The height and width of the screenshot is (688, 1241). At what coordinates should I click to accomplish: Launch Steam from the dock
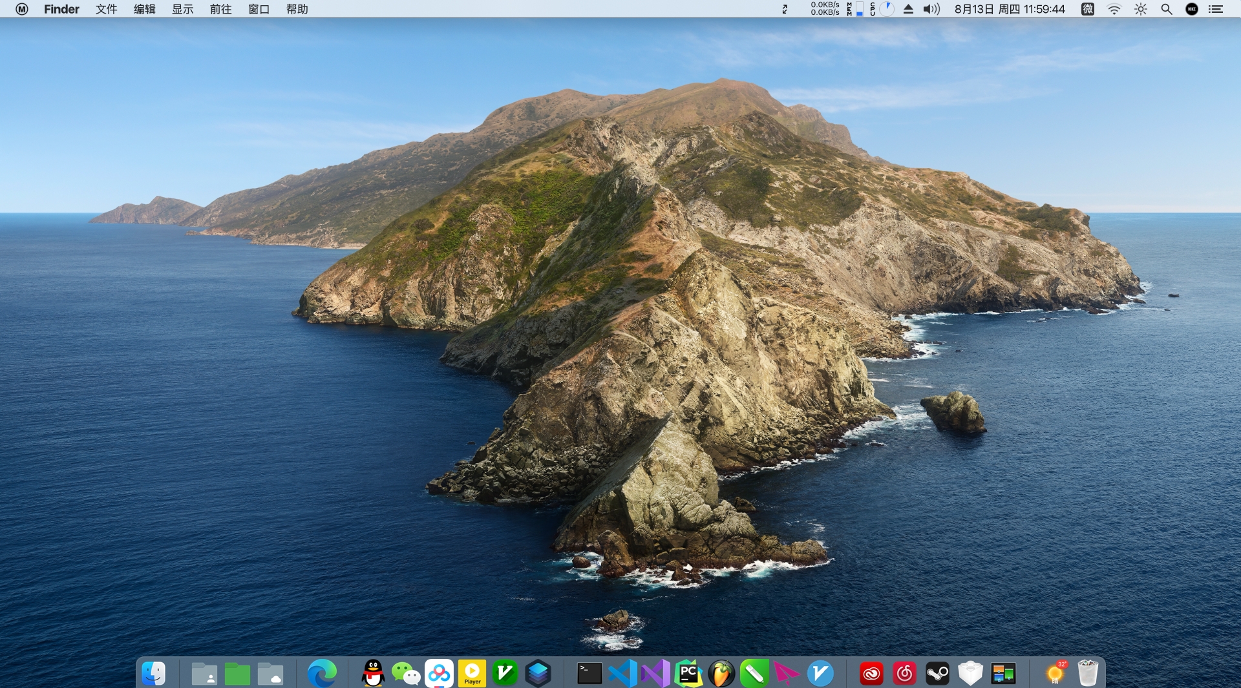(937, 674)
